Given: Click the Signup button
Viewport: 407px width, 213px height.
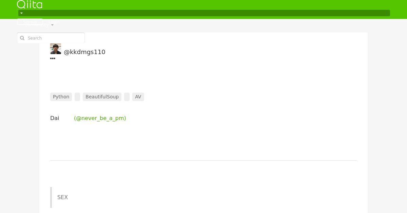Looking at the screenshot, I should tap(30, 22).
